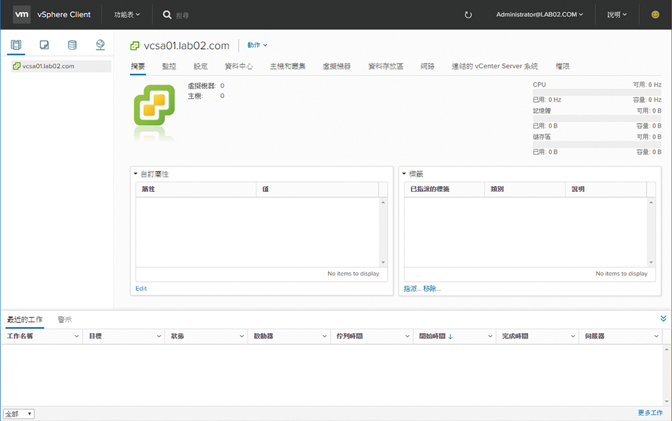Click the 指派... link under tags
This screenshot has width=672, height=421.
(413, 289)
